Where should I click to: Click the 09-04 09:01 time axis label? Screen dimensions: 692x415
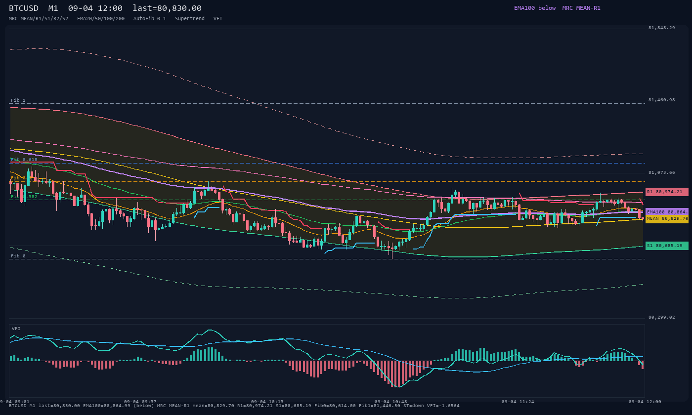coord(14,402)
